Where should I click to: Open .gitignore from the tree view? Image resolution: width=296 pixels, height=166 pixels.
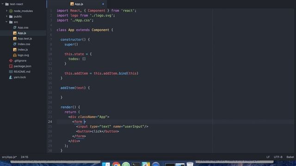pyautogui.click(x=20, y=60)
